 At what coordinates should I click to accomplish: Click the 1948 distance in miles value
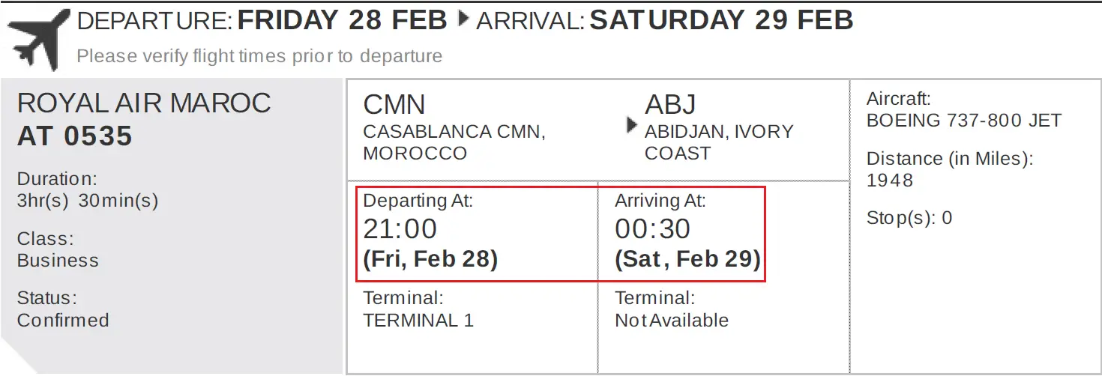click(x=890, y=181)
